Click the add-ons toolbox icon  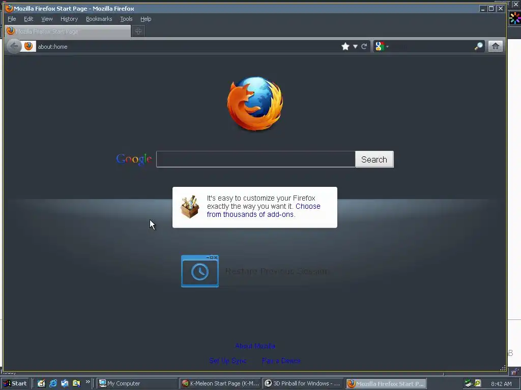(x=190, y=207)
